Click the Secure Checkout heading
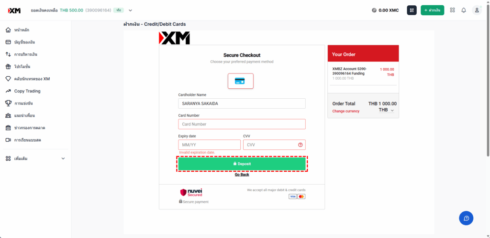The image size is (490, 238). (242, 55)
